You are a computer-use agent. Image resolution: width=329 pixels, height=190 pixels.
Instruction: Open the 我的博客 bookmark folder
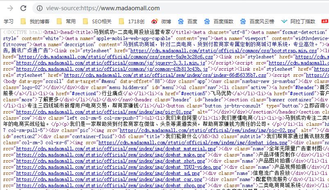pos(35,21)
